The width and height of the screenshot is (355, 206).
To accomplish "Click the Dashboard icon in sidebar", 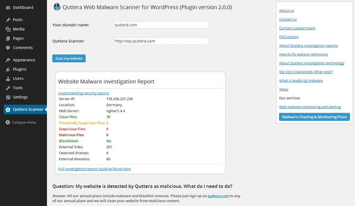I will click(8, 7).
